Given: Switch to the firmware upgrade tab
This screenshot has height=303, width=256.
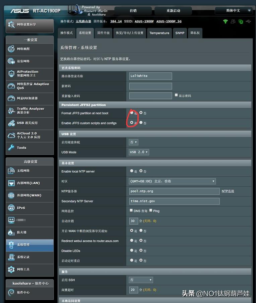Looking at the screenshot, I should point(103,33).
